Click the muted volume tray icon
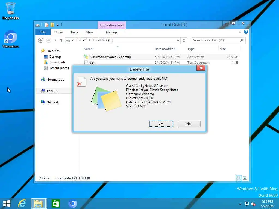279x209 pixels. [x=253, y=204]
